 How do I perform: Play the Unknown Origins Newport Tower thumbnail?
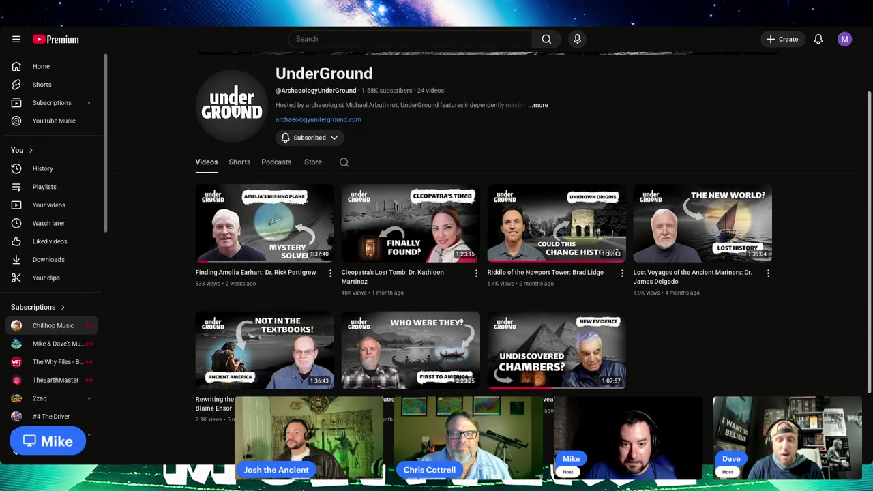coord(557,223)
